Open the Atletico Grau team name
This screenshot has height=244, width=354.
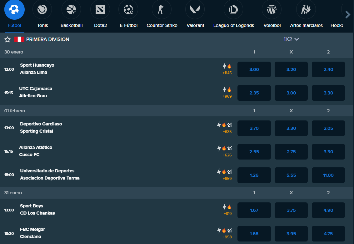click(33, 96)
